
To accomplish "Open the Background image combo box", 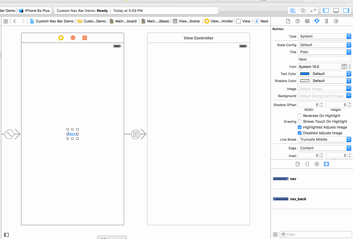I will tap(325, 95).
